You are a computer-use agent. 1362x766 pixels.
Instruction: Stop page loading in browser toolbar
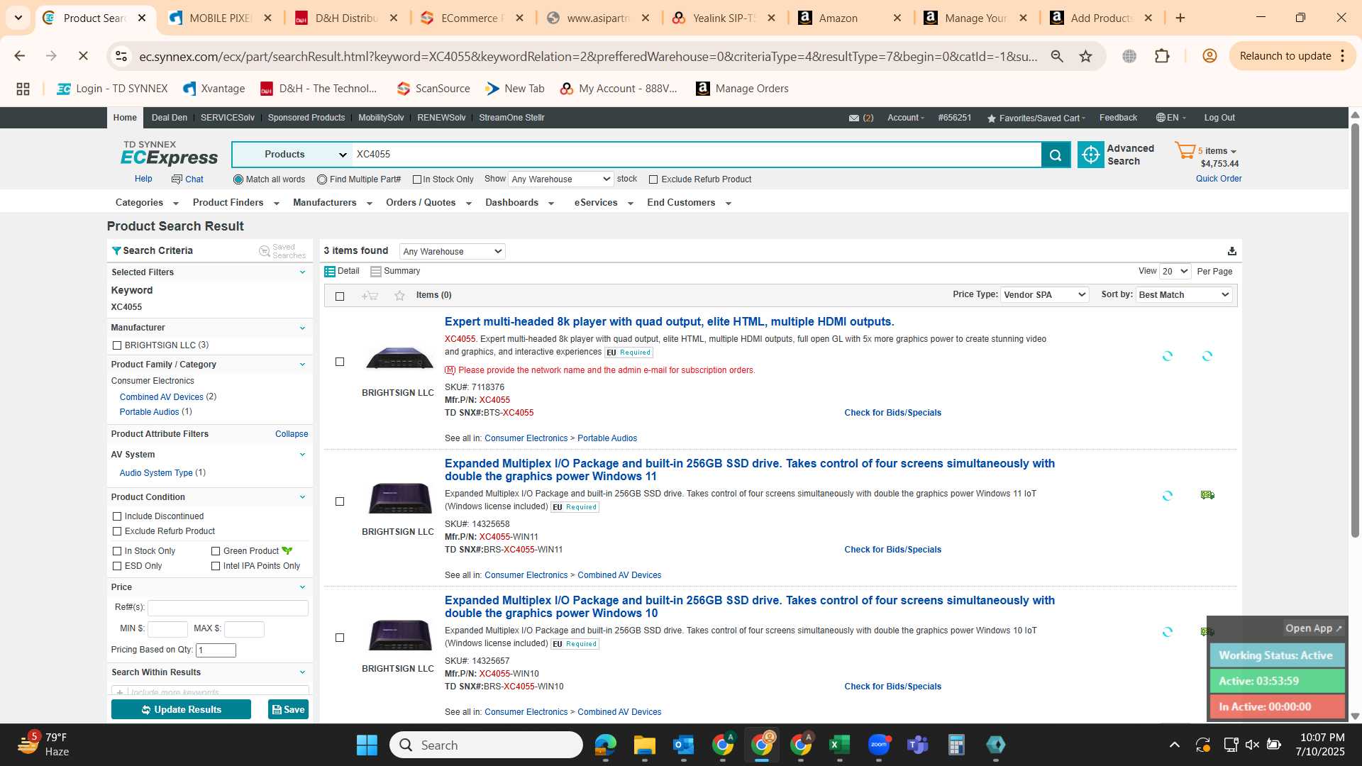[x=83, y=56]
